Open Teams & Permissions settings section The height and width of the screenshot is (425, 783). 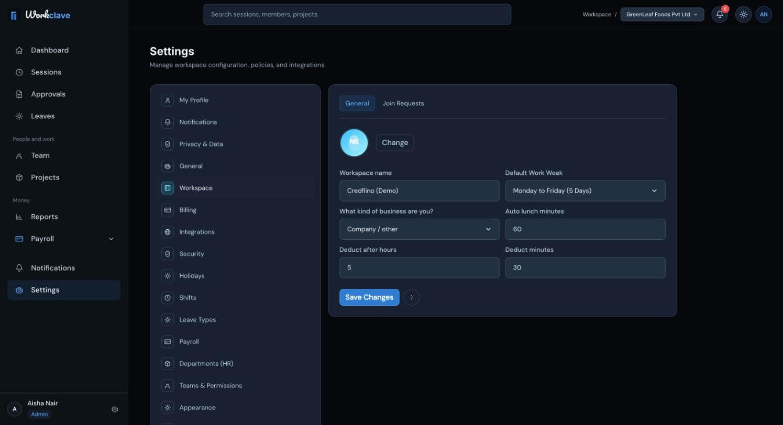(235, 386)
